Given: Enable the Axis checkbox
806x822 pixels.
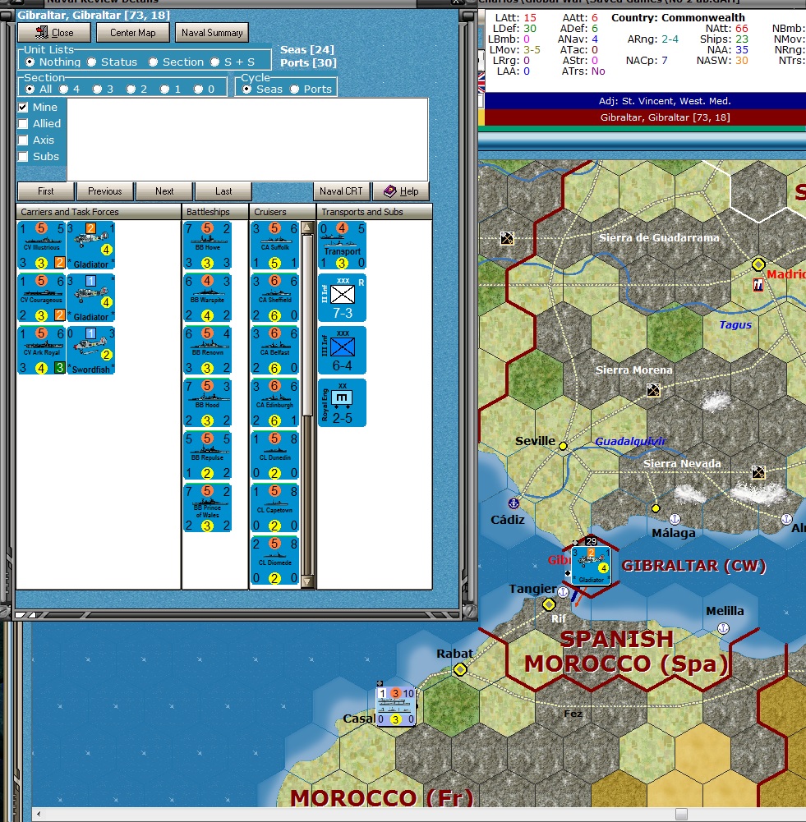Looking at the screenshot, I should [x=23, y=140].
